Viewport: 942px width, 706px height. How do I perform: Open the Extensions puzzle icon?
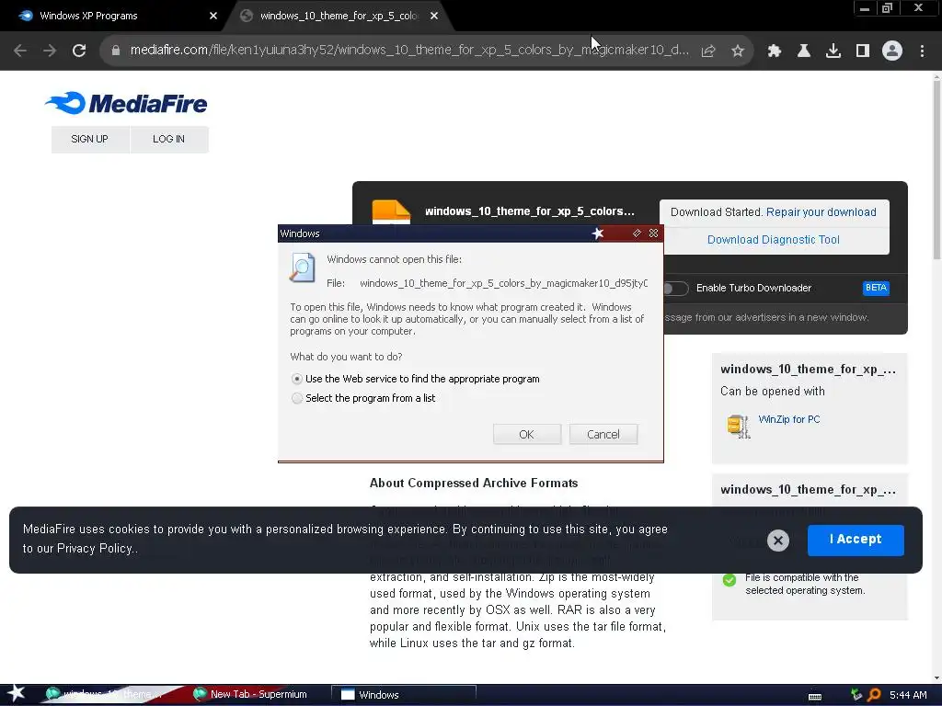(775, 51)
